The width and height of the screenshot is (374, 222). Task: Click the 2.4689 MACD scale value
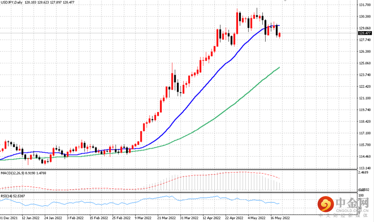coord(364,172)
